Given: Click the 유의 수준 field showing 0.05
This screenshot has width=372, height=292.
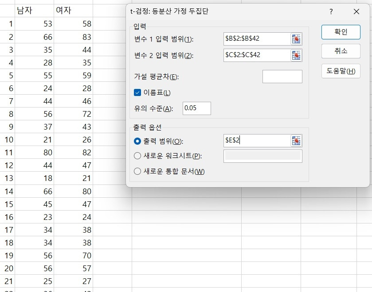Looking at the screenshot, I should [196, 108].
